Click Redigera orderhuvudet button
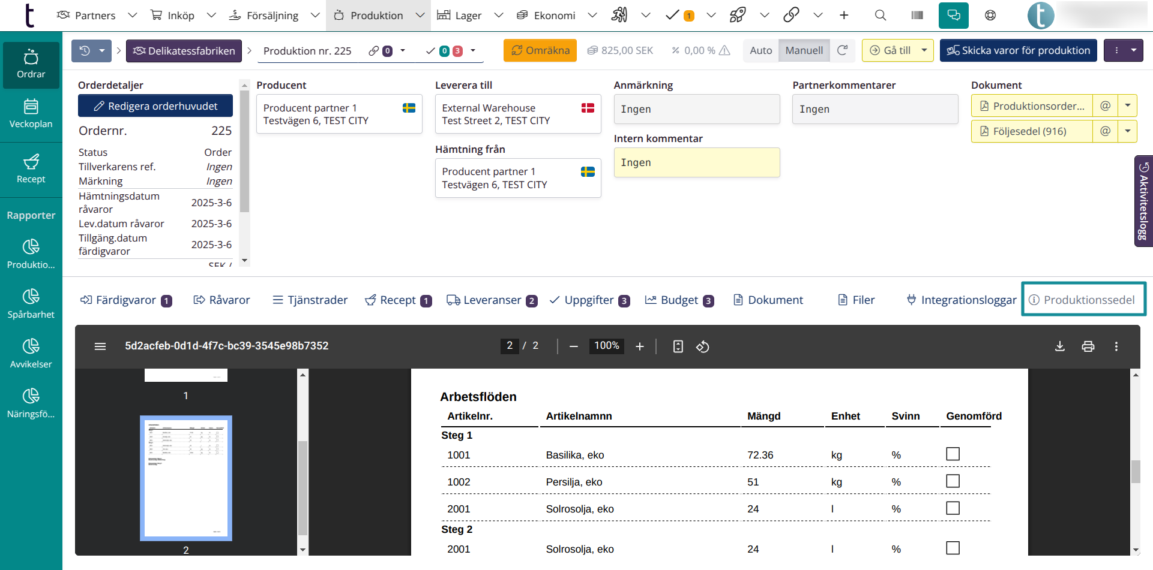Viewport: 1153px width, 570px height. [x=155, y=106]
